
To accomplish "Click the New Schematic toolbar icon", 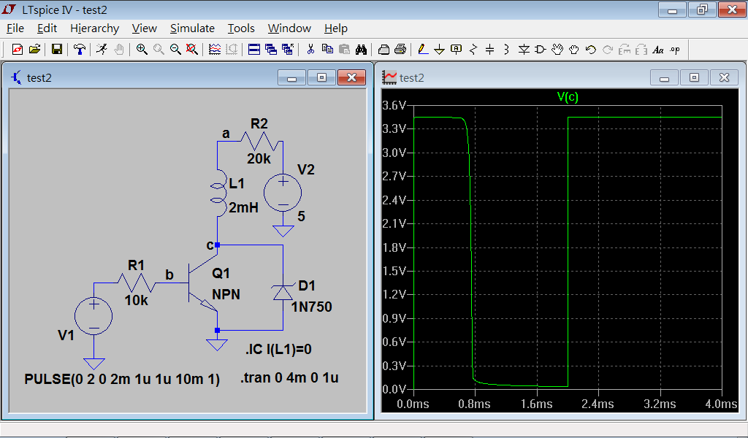I will (x=18, y=49).
